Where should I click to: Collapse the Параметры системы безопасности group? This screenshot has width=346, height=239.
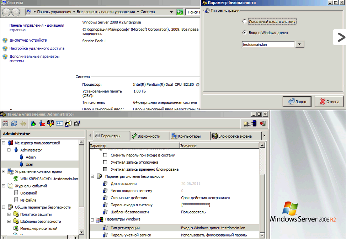coord(92,176)
